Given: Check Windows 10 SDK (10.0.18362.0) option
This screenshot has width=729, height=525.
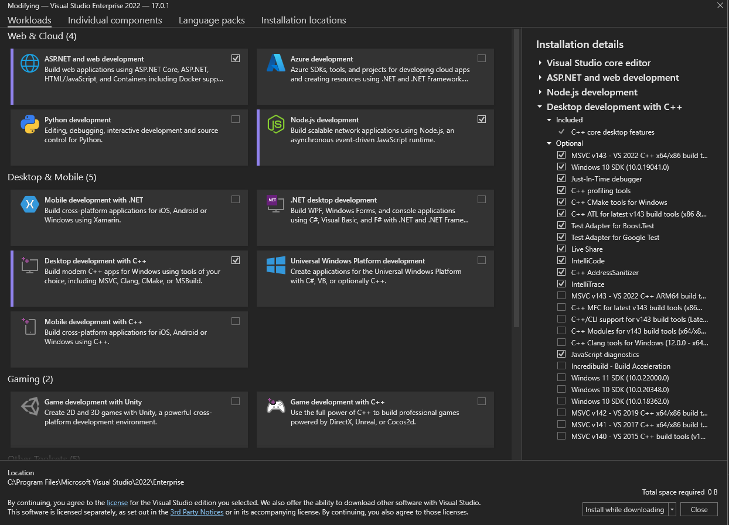Looking at the screenshot, I should coord(561,401).
